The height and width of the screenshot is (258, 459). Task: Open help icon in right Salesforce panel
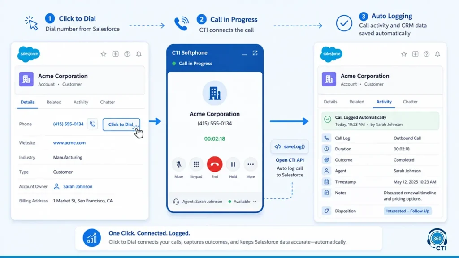point(427,54)
